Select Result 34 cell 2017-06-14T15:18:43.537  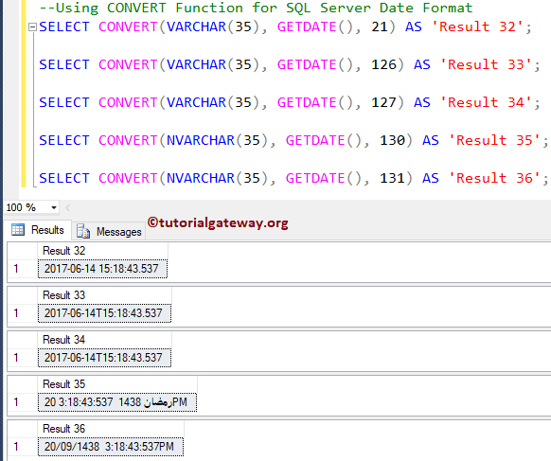pyautogui.click(x=104, y=358)
